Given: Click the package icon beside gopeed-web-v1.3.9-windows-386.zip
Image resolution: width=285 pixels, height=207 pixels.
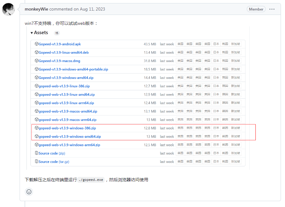Looking at the screenshot, I should tap(36, 128).
